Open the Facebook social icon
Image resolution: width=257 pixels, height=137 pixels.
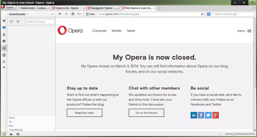(201, 115)
